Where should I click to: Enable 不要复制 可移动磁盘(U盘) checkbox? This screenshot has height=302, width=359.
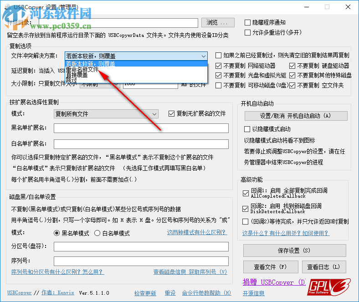click(x=218, y=85)
